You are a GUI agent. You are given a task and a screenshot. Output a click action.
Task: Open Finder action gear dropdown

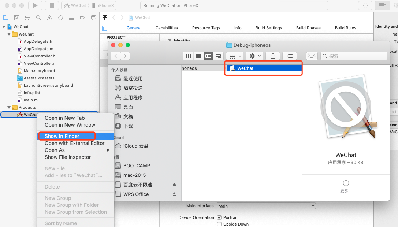pos(254,56)
